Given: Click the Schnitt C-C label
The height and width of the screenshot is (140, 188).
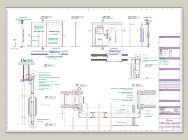Looking at the screenshot, I should 15,49.
